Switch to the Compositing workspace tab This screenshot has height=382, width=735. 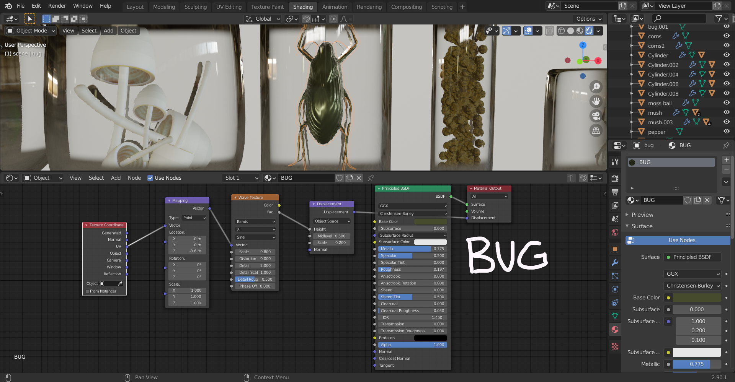point(406,7)
